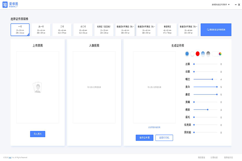Adjust the 美白 slider
Viewport: 242px width, 161px height.
217,87
